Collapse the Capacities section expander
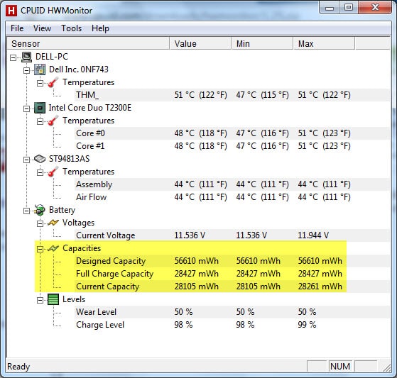Screen dimensions: 397x378 40,250
